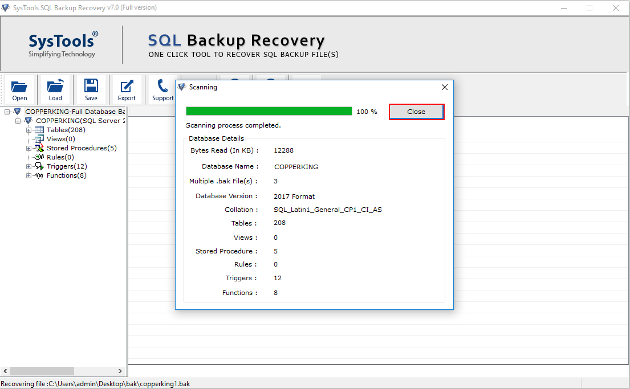
Task: Expand the Tables(208) node
Action: pos(29,130)
